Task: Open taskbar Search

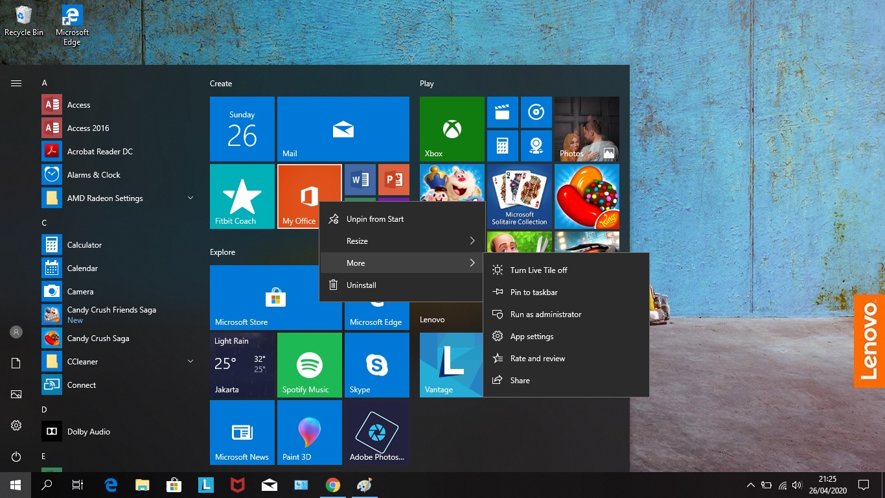Action: point(47,485)
